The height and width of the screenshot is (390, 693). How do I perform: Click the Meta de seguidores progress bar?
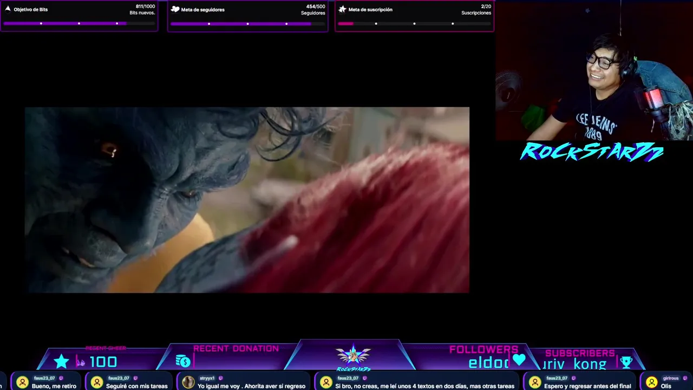pyautogui.click(x=247, y=23)
